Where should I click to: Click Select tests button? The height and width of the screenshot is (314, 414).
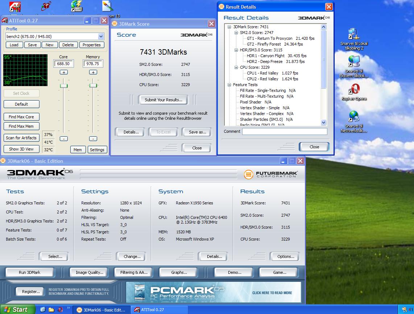[55, 256]
